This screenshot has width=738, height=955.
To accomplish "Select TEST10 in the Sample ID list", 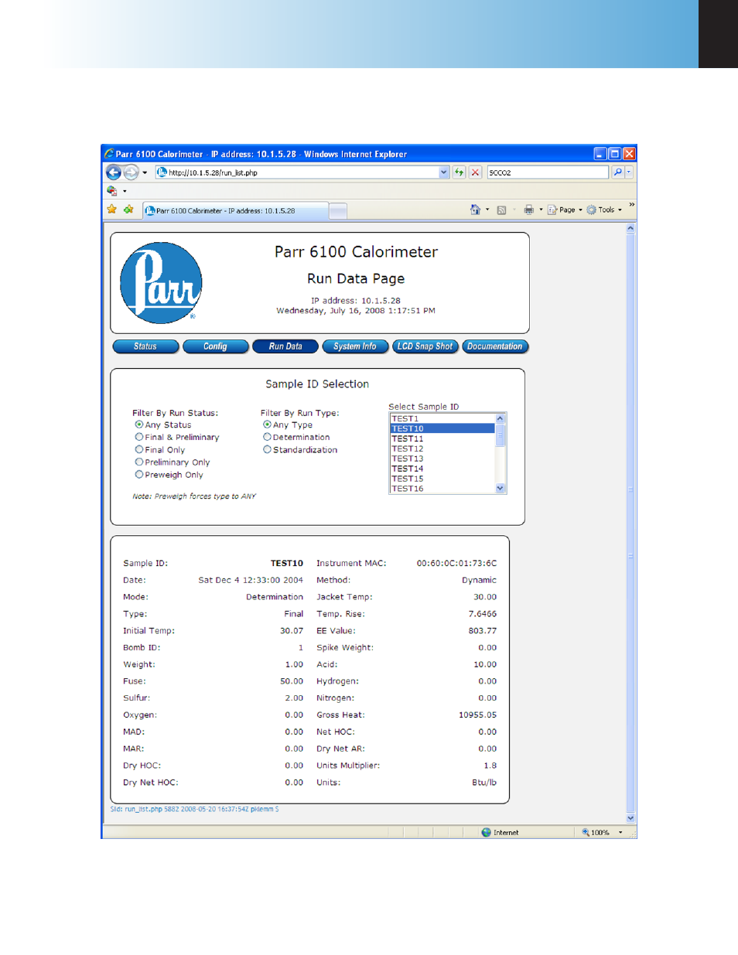I will point(442,428).
